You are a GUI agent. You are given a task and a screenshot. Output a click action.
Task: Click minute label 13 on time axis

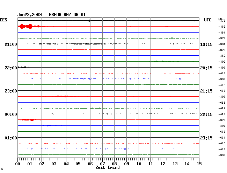coord(175,164)
